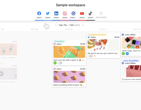Open the Twitter Jusco page tab
The image size is (141, 110).
pos(48,15)
